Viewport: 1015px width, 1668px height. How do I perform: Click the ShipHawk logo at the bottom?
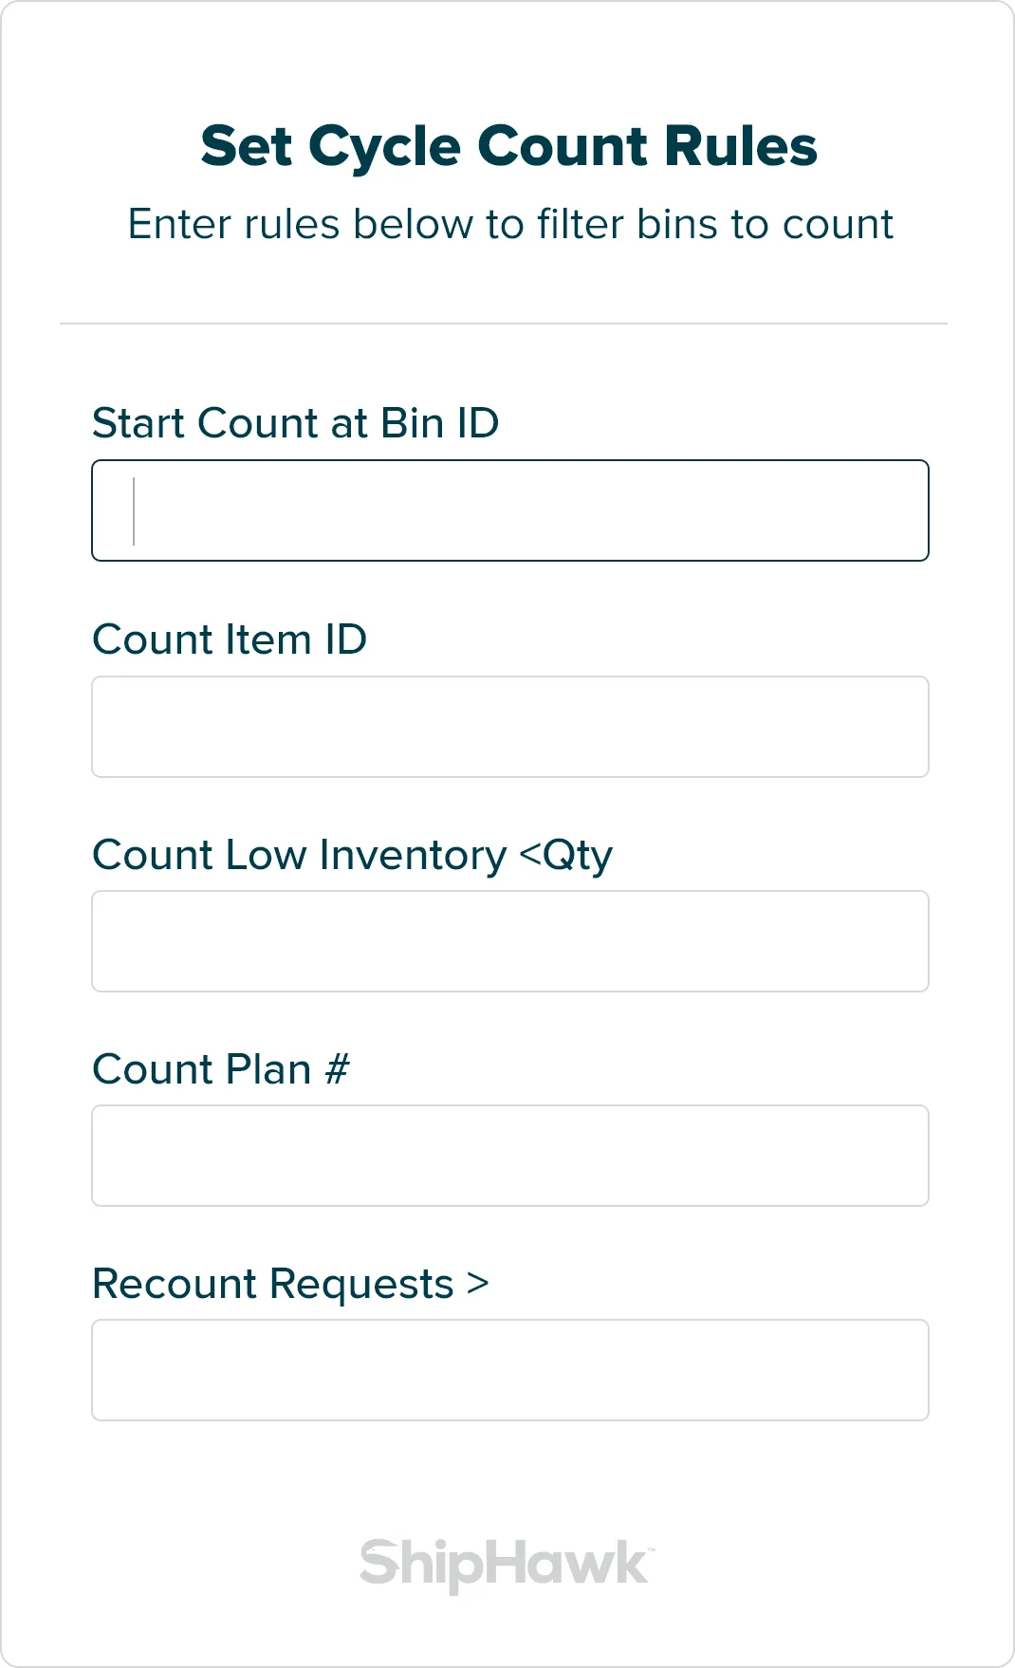[x=506, y=1564]
